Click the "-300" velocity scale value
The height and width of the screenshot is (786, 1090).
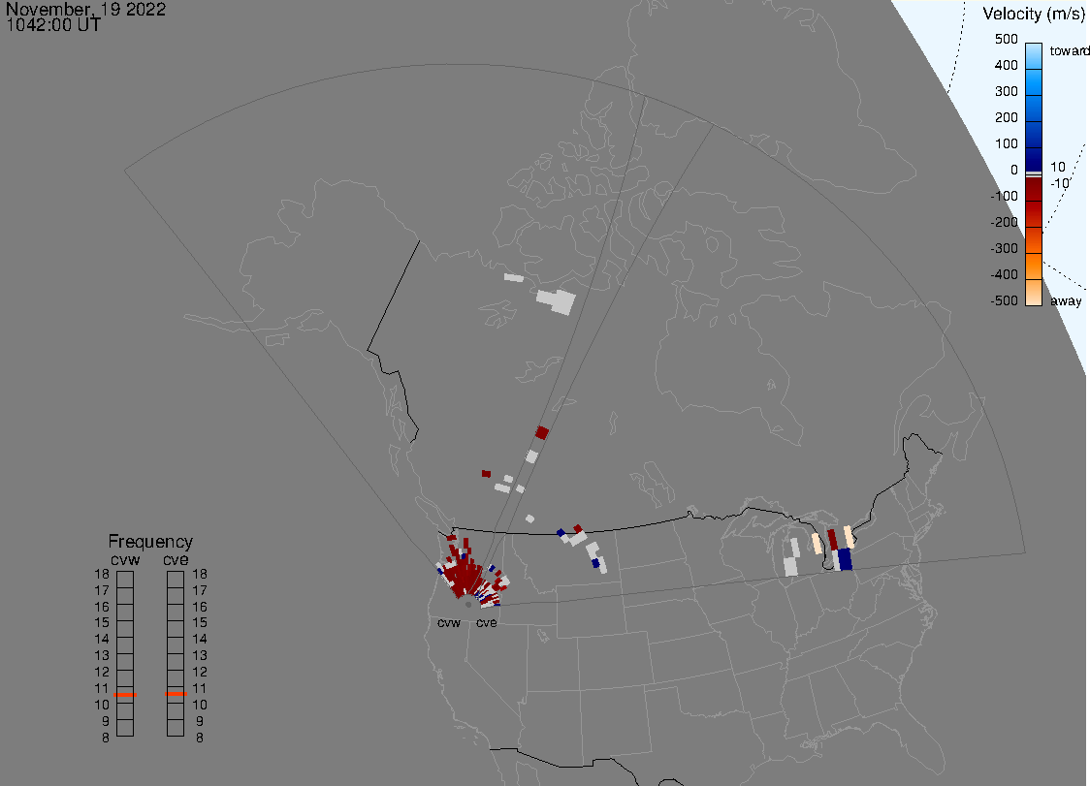tap(1004, 249)
